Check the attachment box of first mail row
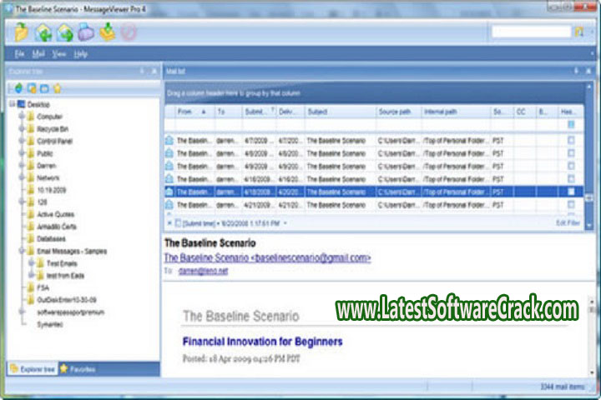The image size is (601, 400). tap(571, 142)
